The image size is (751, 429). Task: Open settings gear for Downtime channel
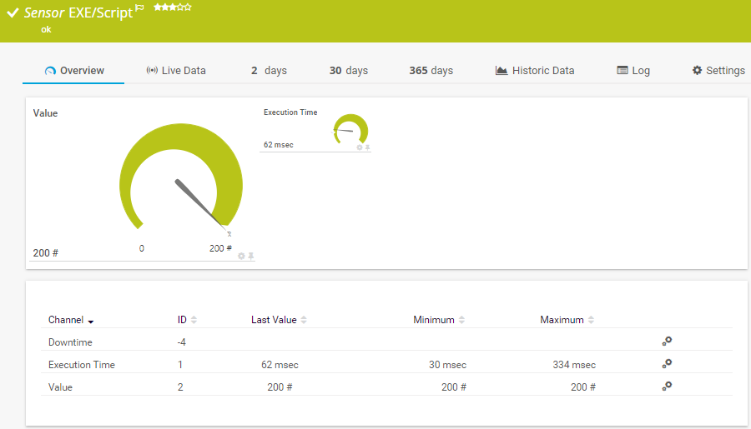667,341
